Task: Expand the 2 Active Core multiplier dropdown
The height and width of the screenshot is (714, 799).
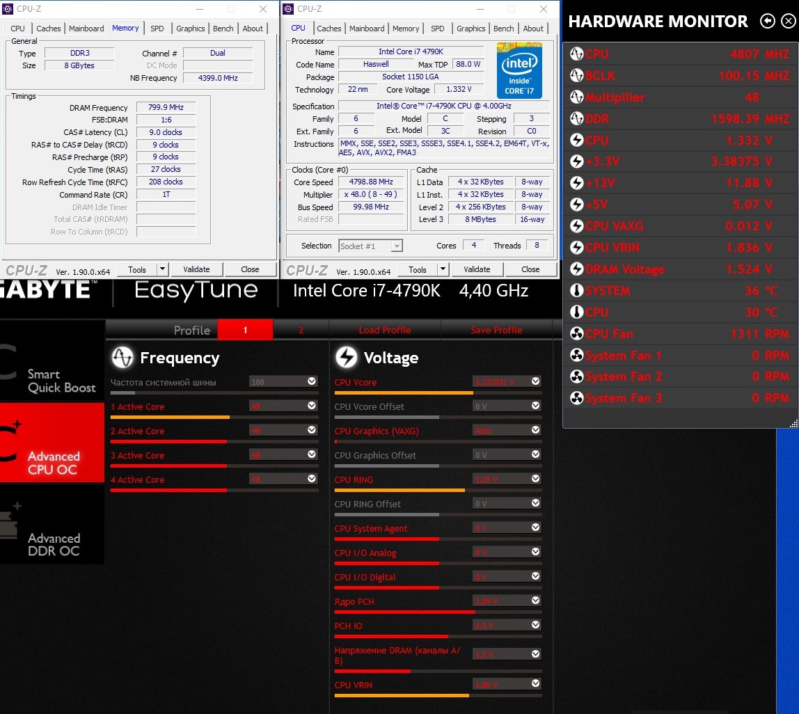Action: pyautogui.click(x=312, y=430)
